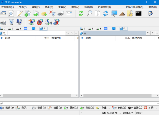Open the 编辑(E) menu
This screenshot has width=159, height=115.
pyautogui.click(x=35, y=7)
